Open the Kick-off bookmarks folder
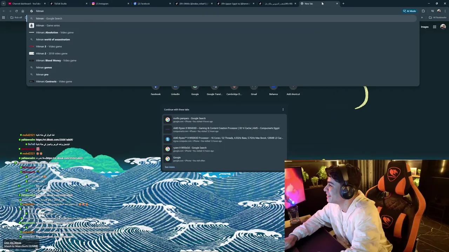Image resolution: width=449 pixels, height=252 pixels. tap(16, 17)
